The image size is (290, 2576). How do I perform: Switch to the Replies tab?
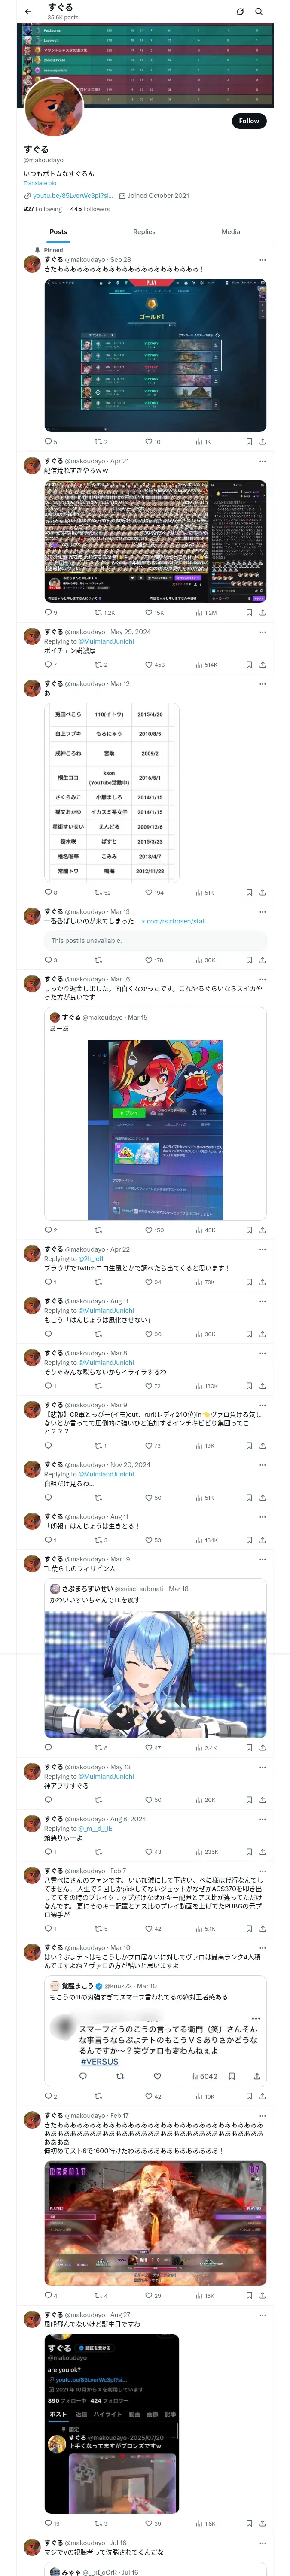point(144,231)
